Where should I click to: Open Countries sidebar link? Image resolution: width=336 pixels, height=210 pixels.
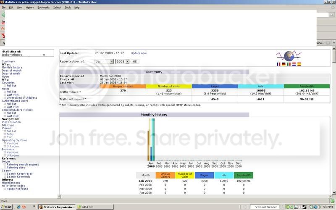[8, 82]
